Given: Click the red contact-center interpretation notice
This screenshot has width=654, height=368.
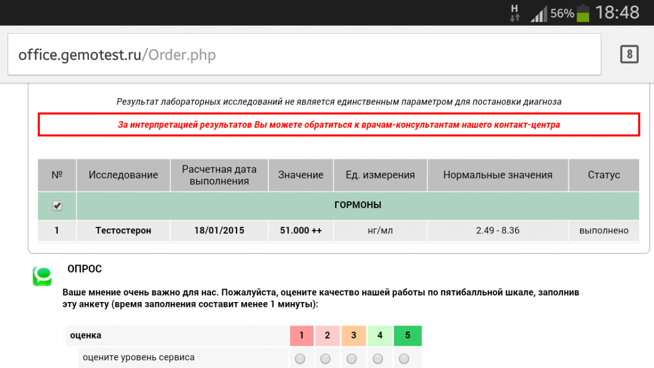Looking at the screenshot, I should pyautogui.click(x=338, y=125).
